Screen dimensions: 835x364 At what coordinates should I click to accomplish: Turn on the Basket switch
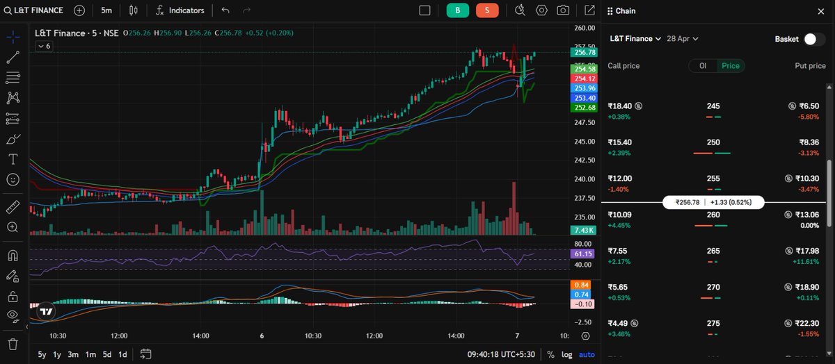pos(814,39)
